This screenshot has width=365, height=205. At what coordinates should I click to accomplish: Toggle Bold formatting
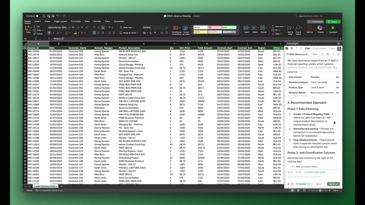(49, 33)
